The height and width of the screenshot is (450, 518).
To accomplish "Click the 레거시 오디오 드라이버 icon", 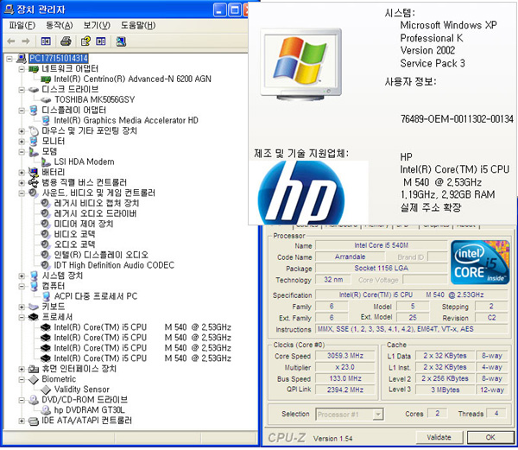I will tap(45, 213).
